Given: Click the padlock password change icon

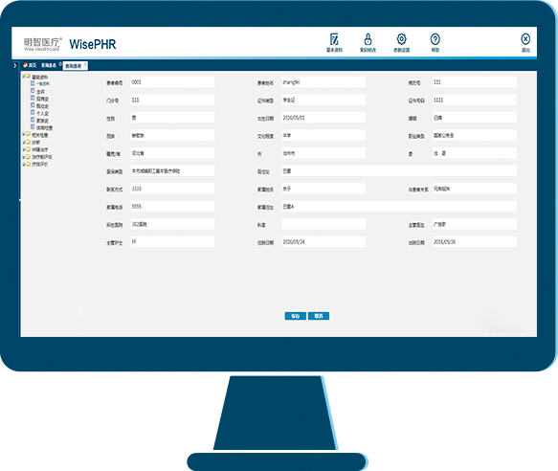Looking at the screenshot, I should tap(368, 39).
